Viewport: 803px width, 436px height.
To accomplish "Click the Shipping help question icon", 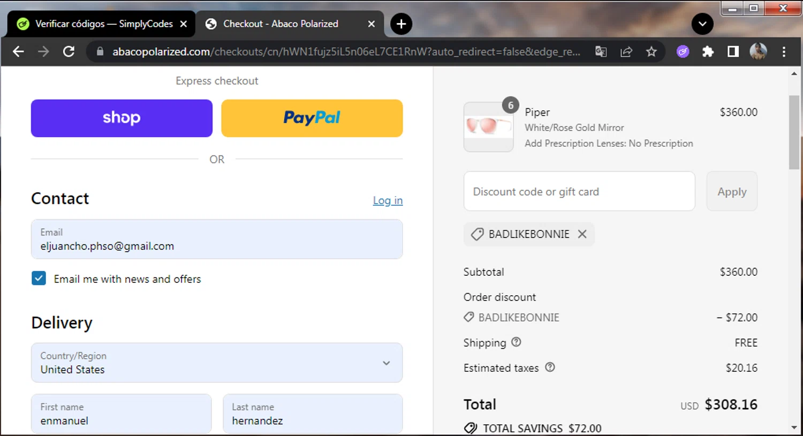I will pyautogui.click(x=516, y=342).
